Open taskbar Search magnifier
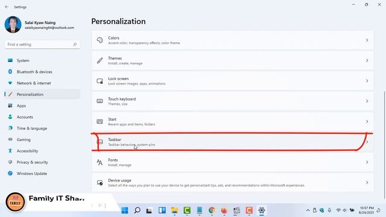The height and width of the screenshot is (217, 386). tap(137, 210)
